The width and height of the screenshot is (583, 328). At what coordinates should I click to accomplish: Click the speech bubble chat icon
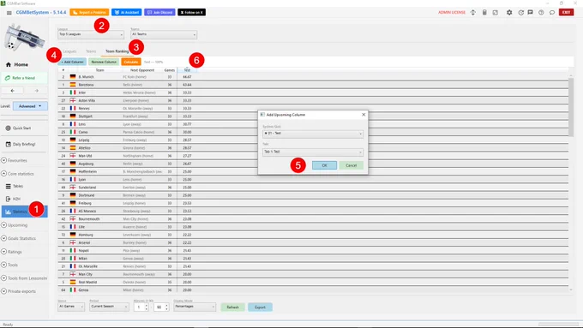click(x=552, y=12)
